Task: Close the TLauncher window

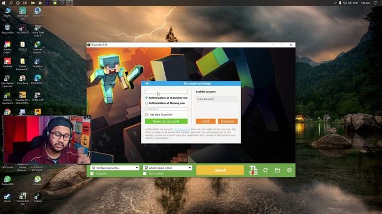Action: point(291,45)
